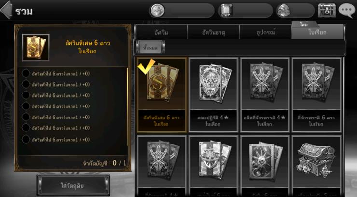Select the first material slot circle
This screenshot has width=357, height=197.
coord(26,73)
